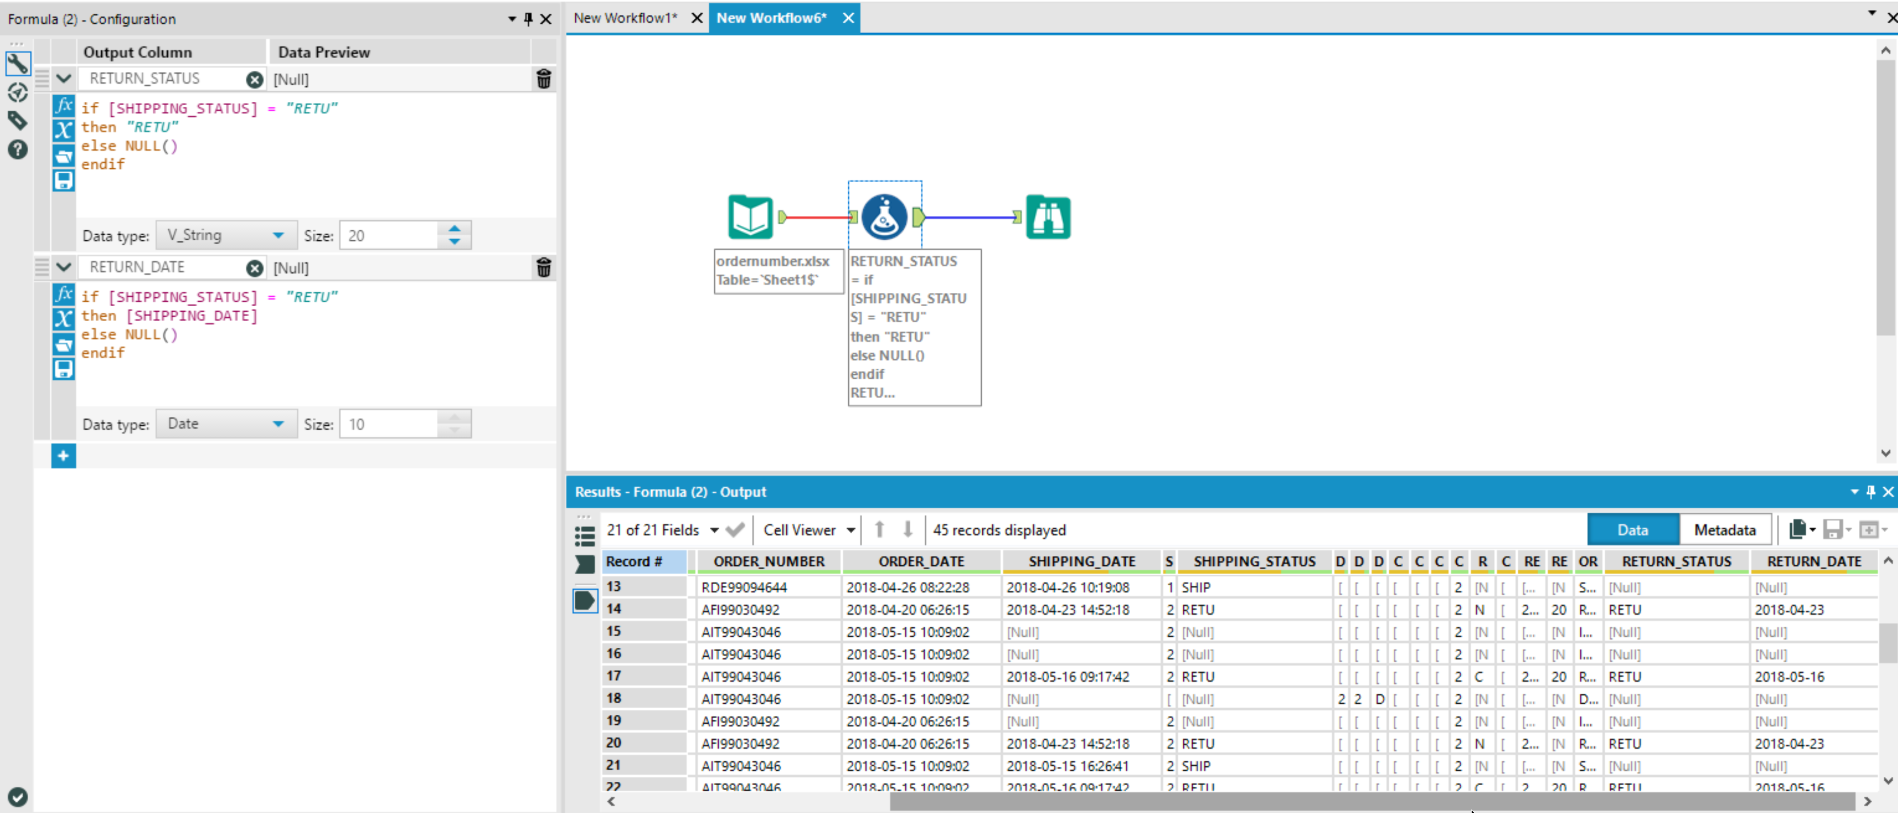Screen dimensions: 1898x813
Task: Save the RETURN_DATE expression with the disk icon
Action: (64, 369)
